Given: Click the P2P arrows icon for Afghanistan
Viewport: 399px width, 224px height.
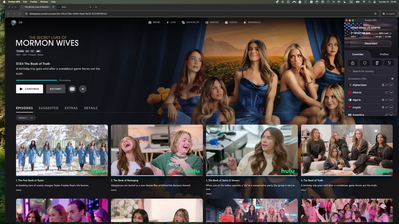Looking at the screenshot, I should [386, 85].
